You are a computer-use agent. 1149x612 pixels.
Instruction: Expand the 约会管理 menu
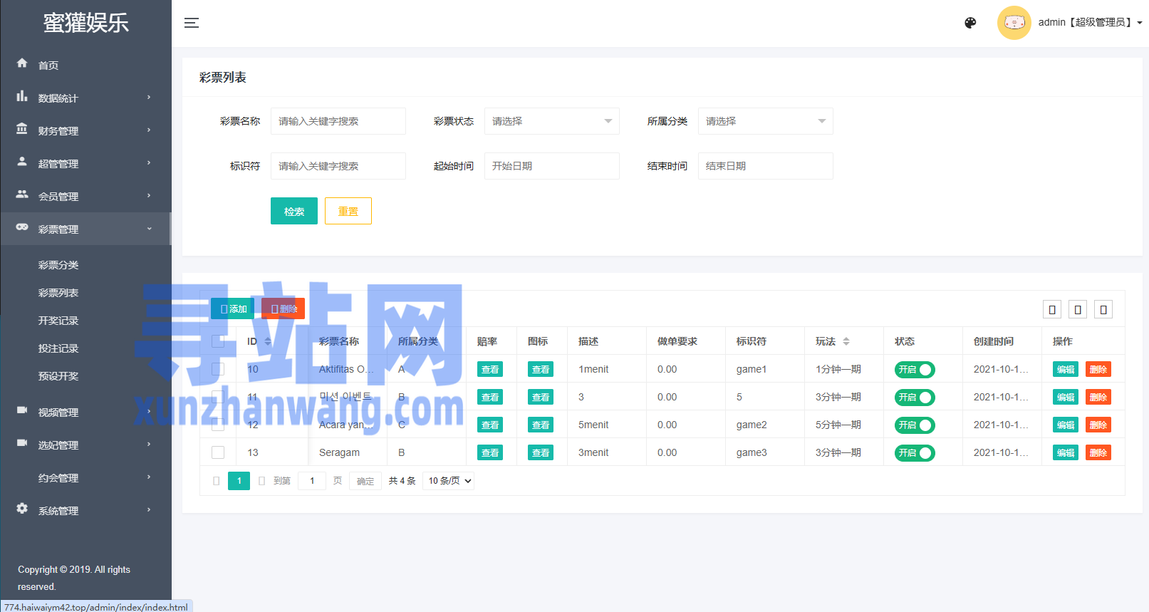pos(85,477)
